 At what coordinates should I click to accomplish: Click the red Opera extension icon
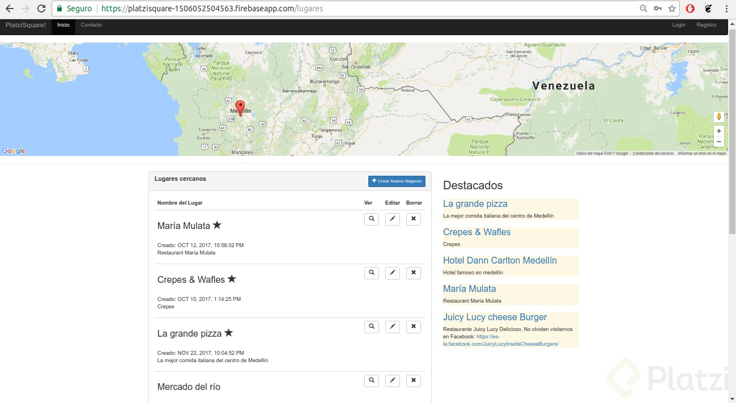pos(690,9)
